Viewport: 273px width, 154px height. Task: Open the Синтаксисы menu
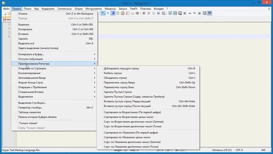[64, 9]
